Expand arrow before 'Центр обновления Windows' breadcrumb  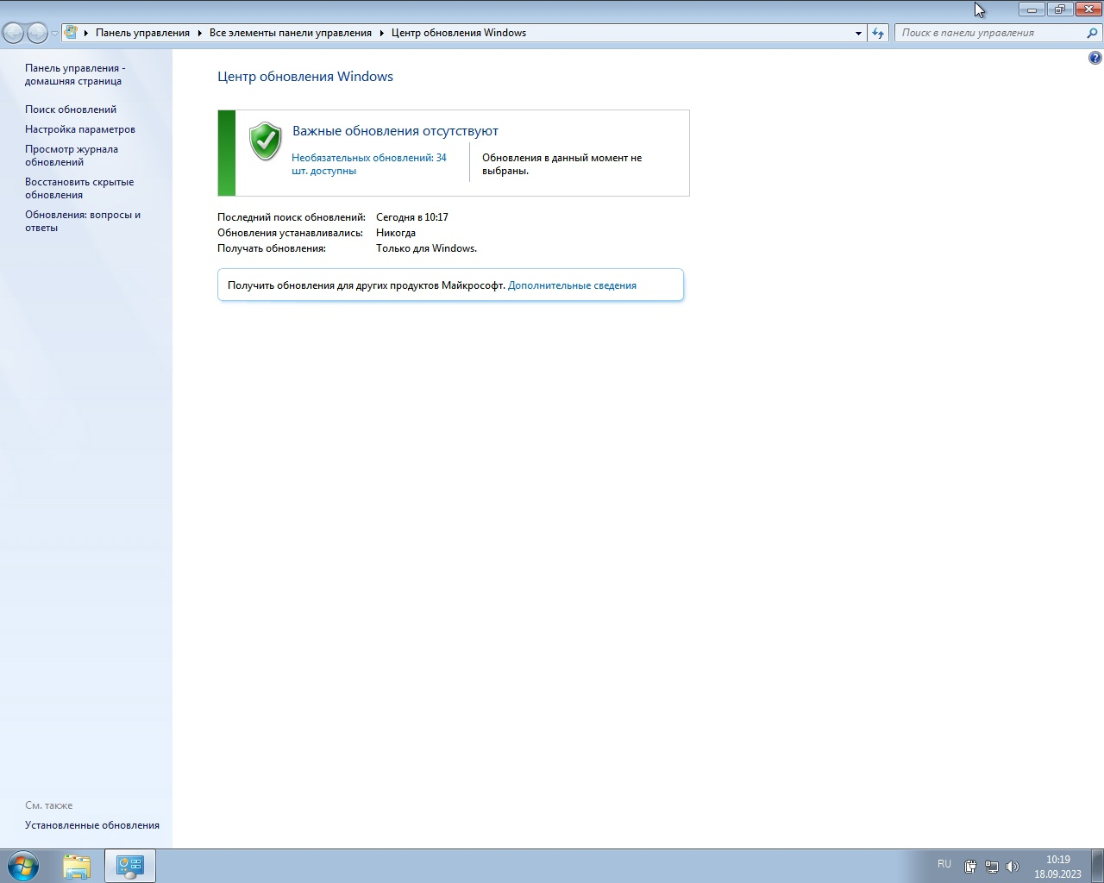pyautogui.click(x=381, y=33)
